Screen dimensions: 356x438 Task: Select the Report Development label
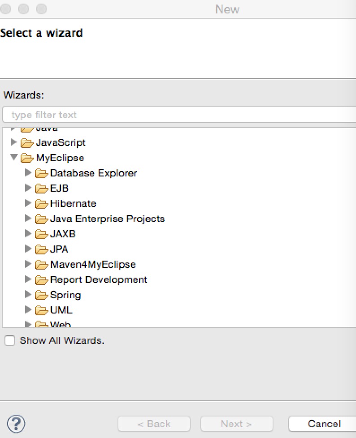99,279
